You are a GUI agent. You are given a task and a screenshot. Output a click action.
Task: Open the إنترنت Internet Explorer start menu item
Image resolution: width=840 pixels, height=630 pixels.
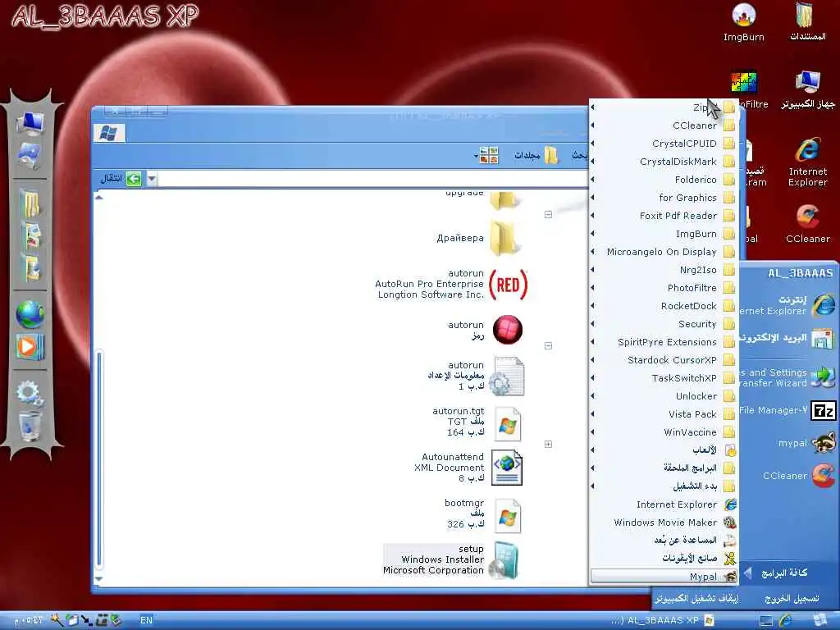787,305
